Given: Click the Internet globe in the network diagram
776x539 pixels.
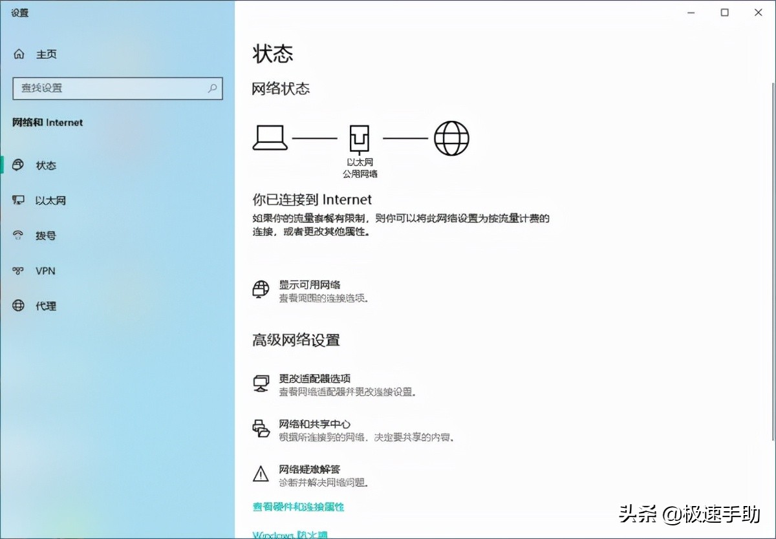Looking at the screenshot, I should [451, 137].
